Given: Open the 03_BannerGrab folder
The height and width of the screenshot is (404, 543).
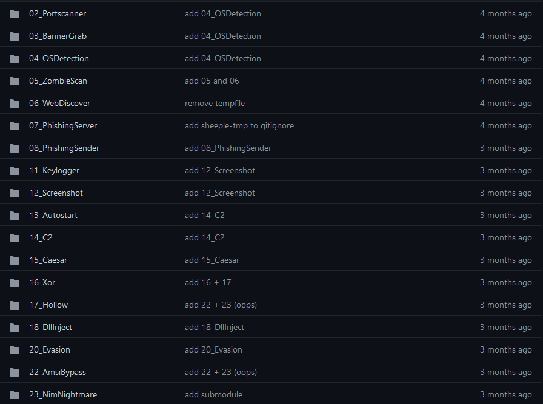Looking at the screenshot, I should coord(58,36).
